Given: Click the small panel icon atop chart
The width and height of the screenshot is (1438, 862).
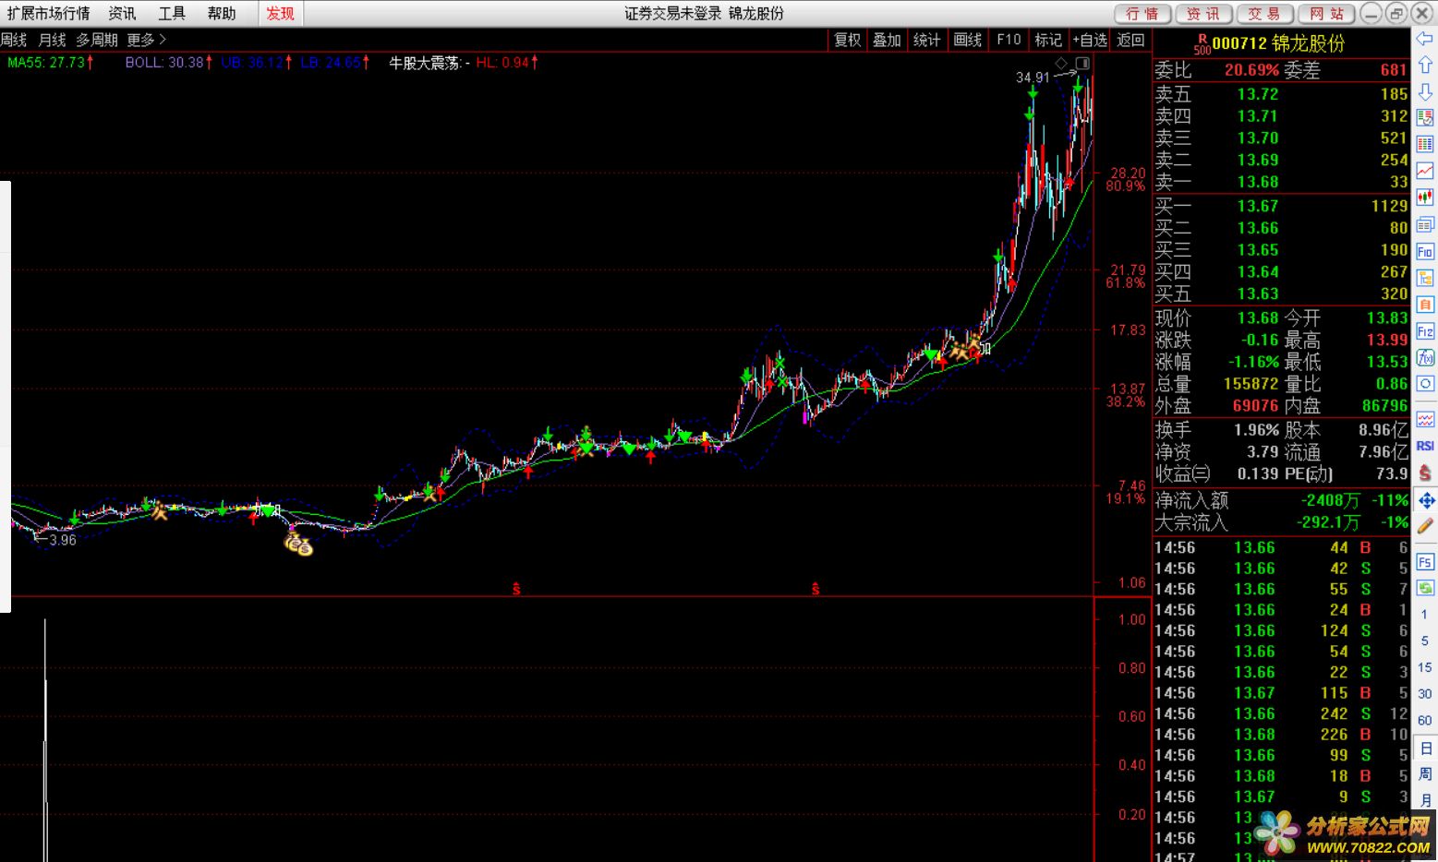Looking at the screenshot, I should point(1082,63).
